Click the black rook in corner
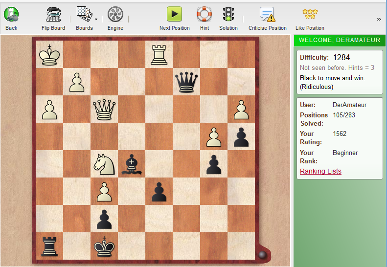This screenshot has height=267, width=387. 49,246
